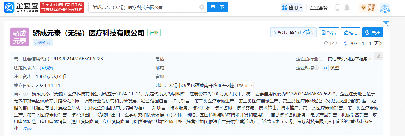
Task: Click the info icon next to 简介
Action: click(25, 94)
